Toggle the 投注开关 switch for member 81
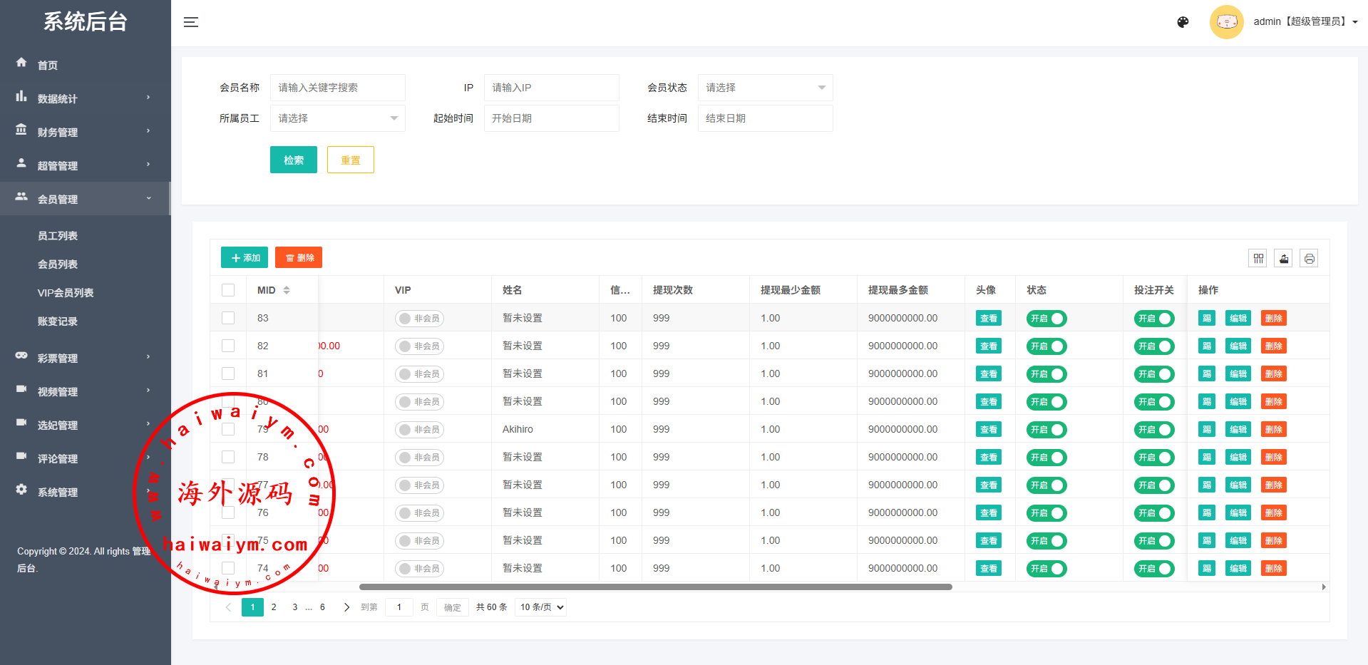 [x=1153, y=374]
